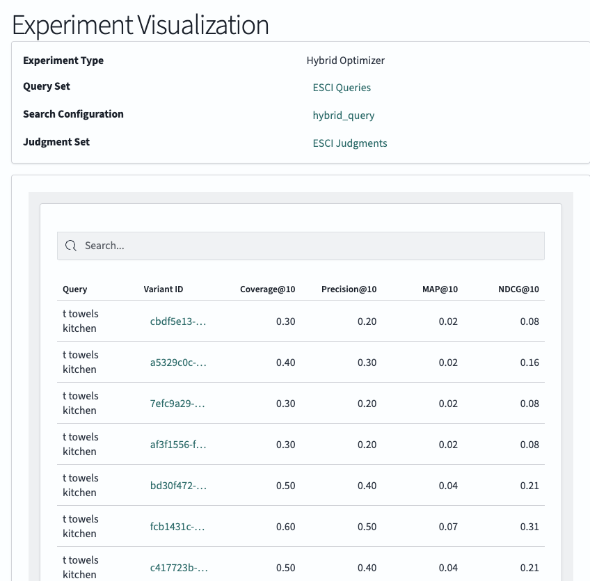Sort by Variant ID column
The image size is (590, 581).
point(164,289)
